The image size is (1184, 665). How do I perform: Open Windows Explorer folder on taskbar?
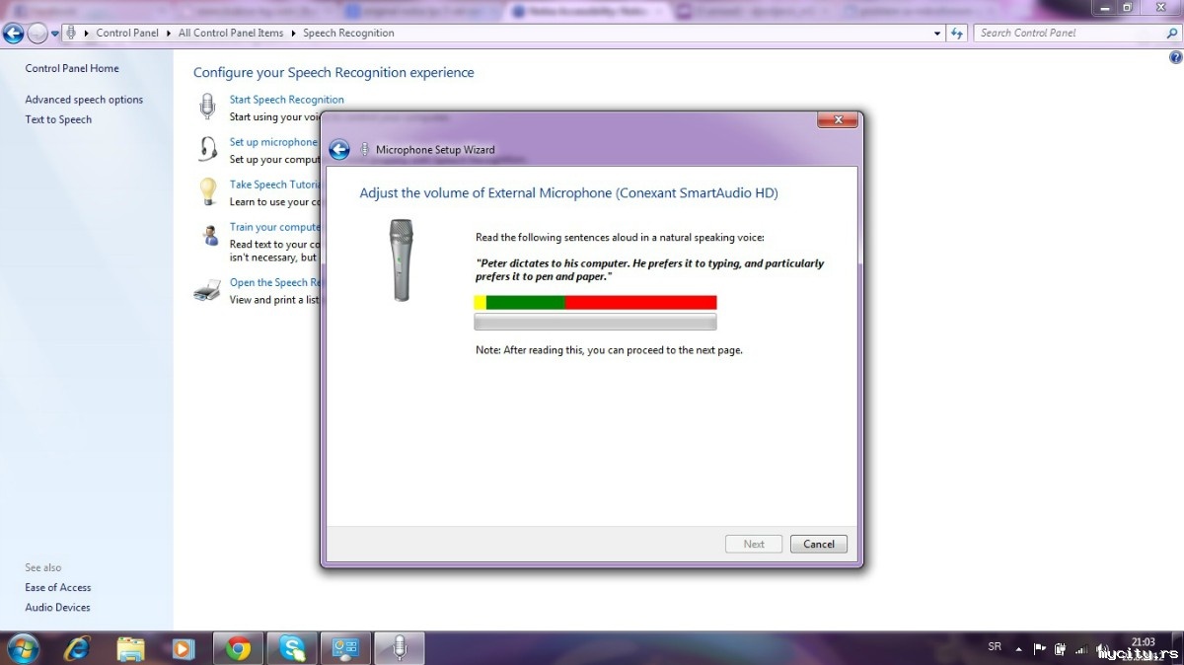click(130, 648)
